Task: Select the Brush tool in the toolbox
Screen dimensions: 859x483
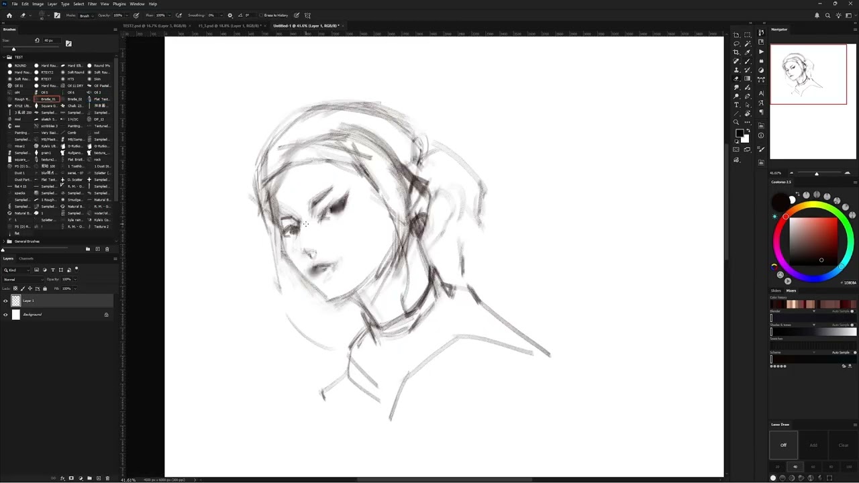Action: pos(748,60)
